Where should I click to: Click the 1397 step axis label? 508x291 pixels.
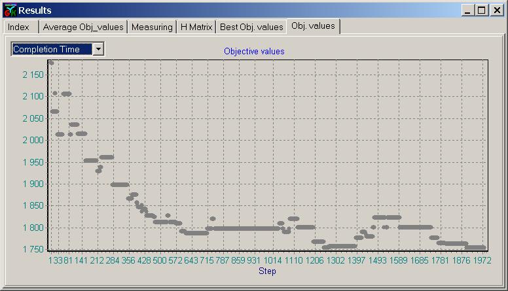click(356, 260)
